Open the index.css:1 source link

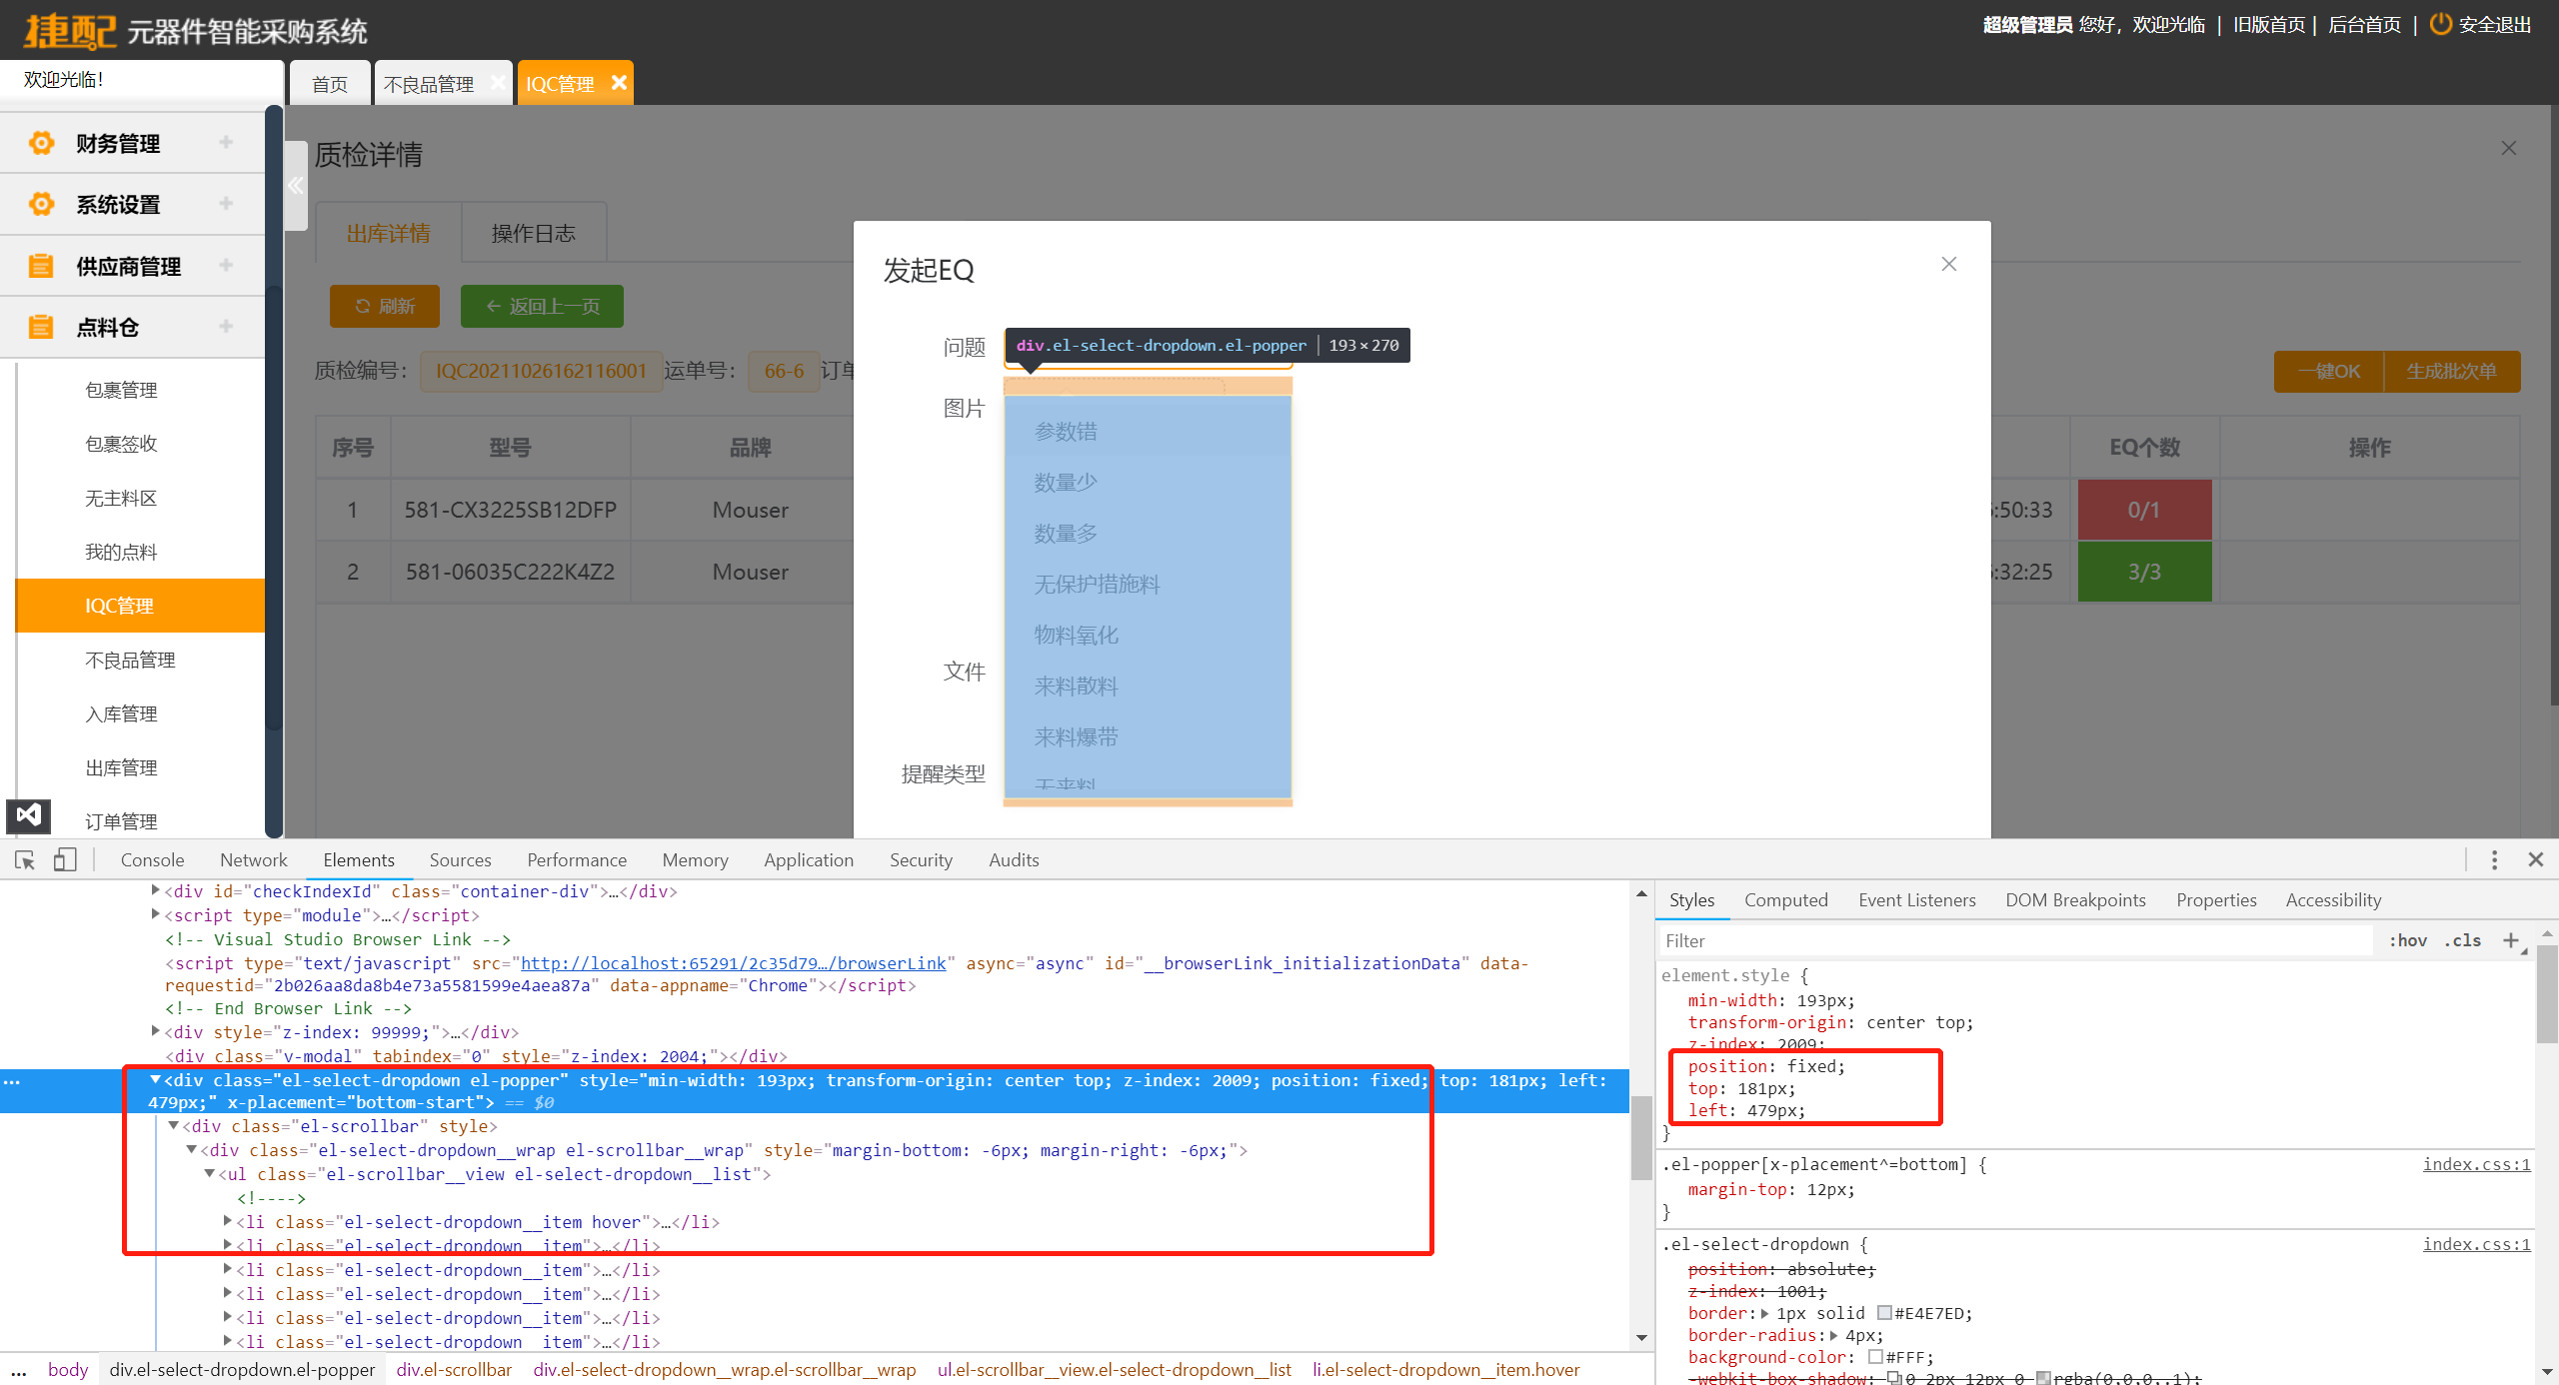tap(2476, 1164)
